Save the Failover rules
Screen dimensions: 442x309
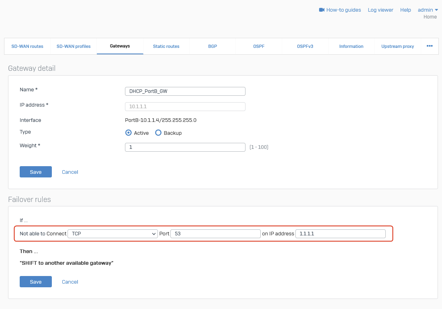coord(36,282)
